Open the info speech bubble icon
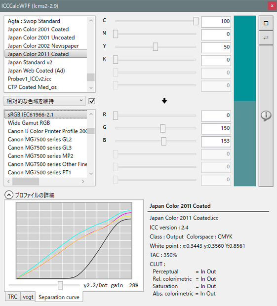277x306 pixels. 266,116
